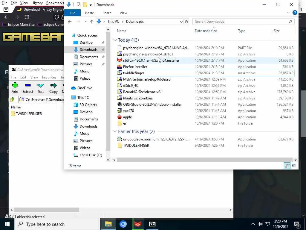Select Documents under Quick access
The height and width of the screenshot is (230, 306).
(x=89, y=57)
